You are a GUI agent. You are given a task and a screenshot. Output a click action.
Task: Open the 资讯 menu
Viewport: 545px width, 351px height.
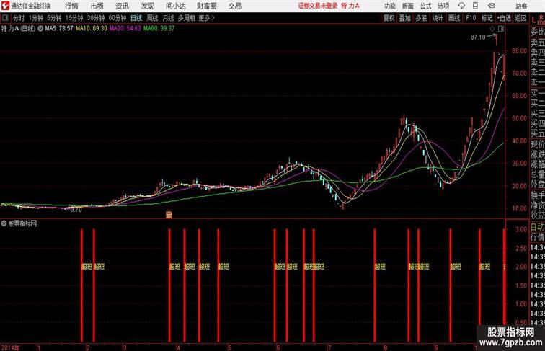[x=122, y=6]
